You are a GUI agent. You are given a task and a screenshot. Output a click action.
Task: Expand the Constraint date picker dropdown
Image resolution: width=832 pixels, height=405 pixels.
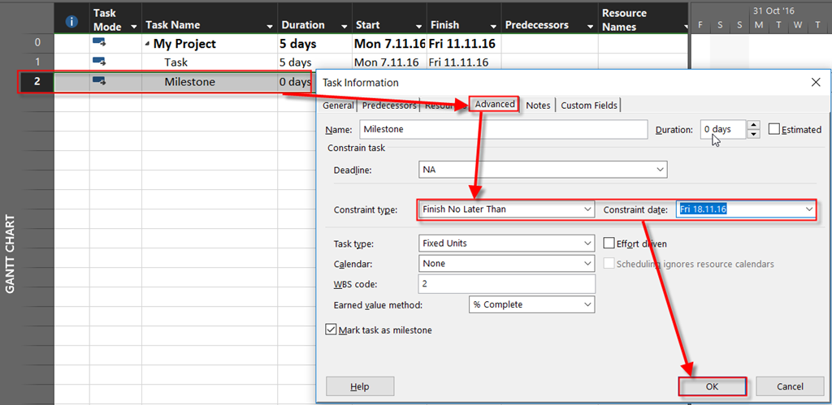pos(808,209)
